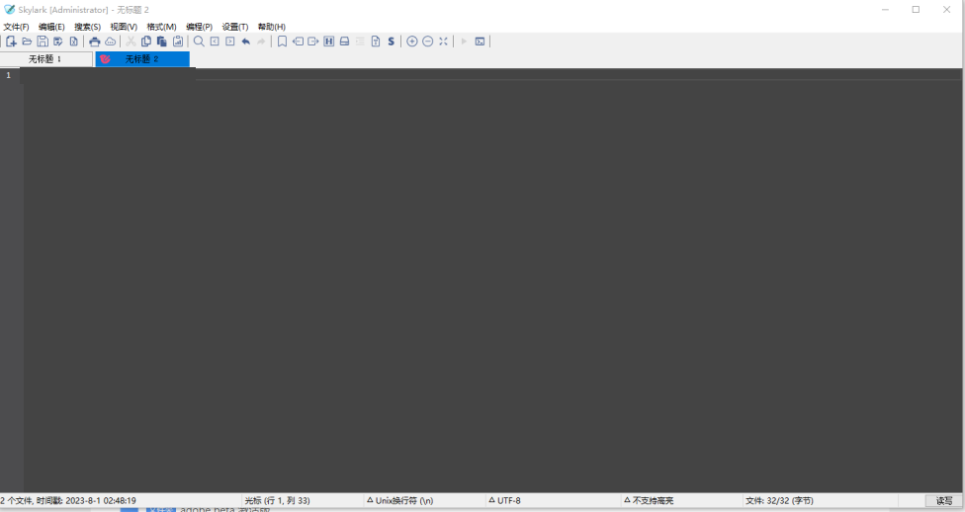Cut selection with the scissors icon
The image size is (965, 512).
tap(131, 42)
